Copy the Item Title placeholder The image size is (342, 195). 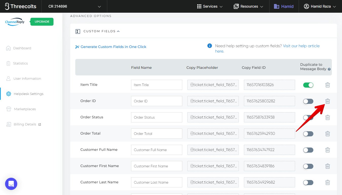213,85
